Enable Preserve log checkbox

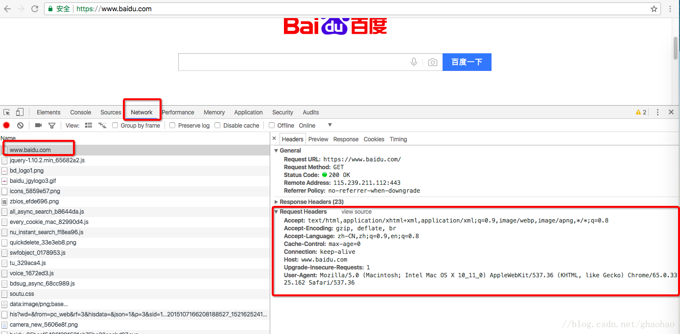[172, 125]
